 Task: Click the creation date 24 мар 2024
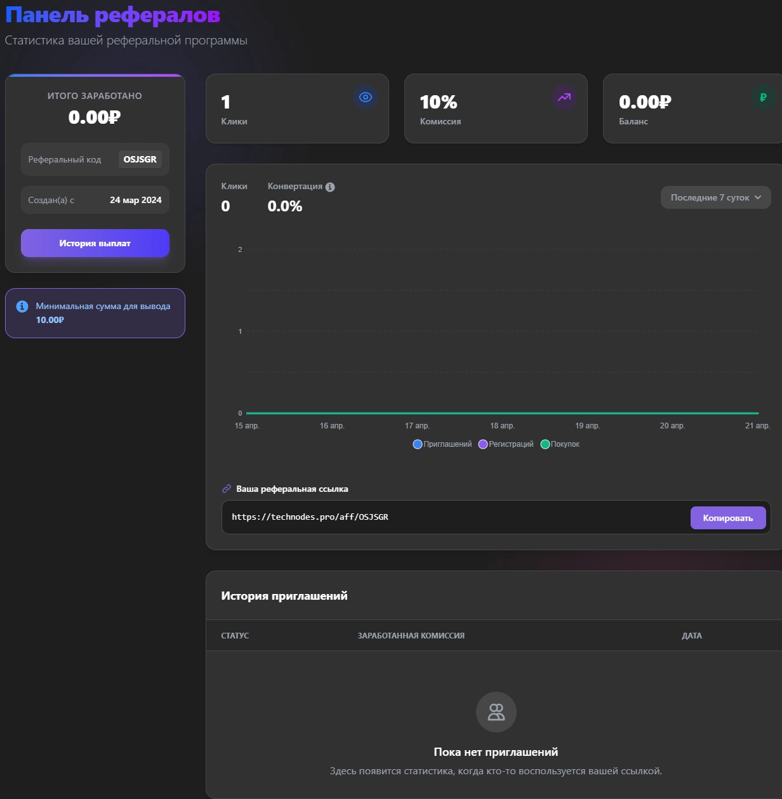coord(136,200)
